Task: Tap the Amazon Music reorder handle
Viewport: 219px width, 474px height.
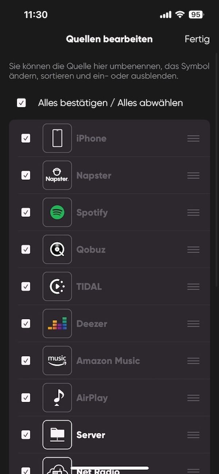Action: pyautogui.click(x=193, y=361)
